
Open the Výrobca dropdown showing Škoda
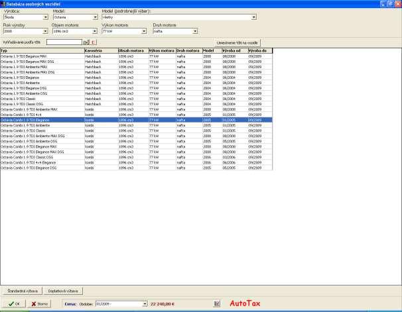[x=45, y=17]
